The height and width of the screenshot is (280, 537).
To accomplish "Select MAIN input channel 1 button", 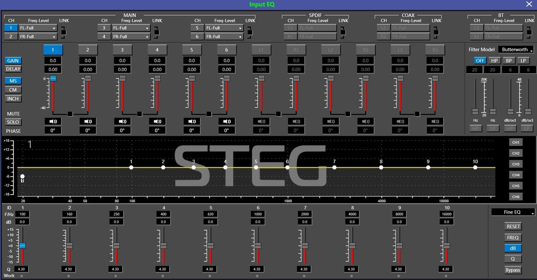I will pyautogui.click(x=11, y=28).
